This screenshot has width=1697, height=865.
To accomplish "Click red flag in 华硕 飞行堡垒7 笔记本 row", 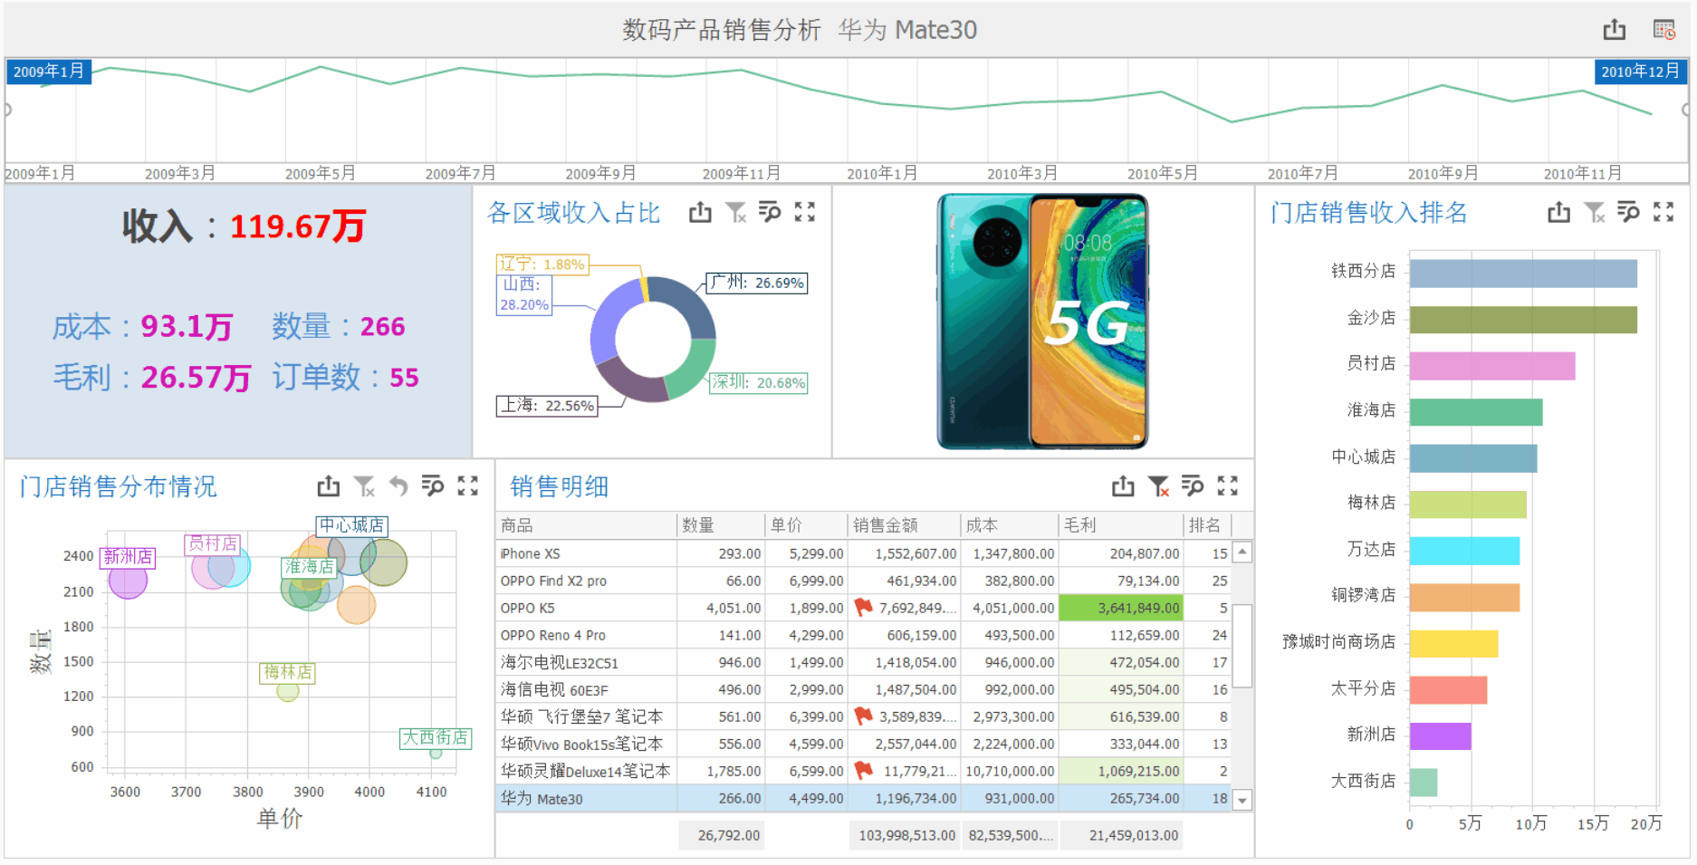I will (x=863, y=716).
